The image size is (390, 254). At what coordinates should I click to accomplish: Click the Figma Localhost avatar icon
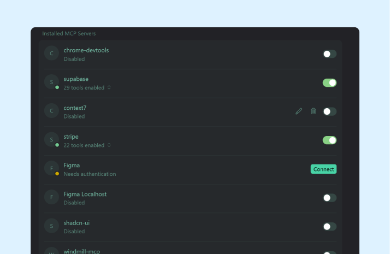51,198
